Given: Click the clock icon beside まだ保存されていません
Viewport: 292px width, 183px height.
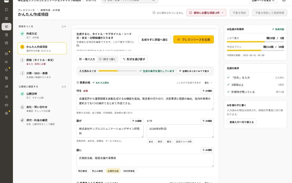Looking at the screenshot, I should tap(154, 13).
